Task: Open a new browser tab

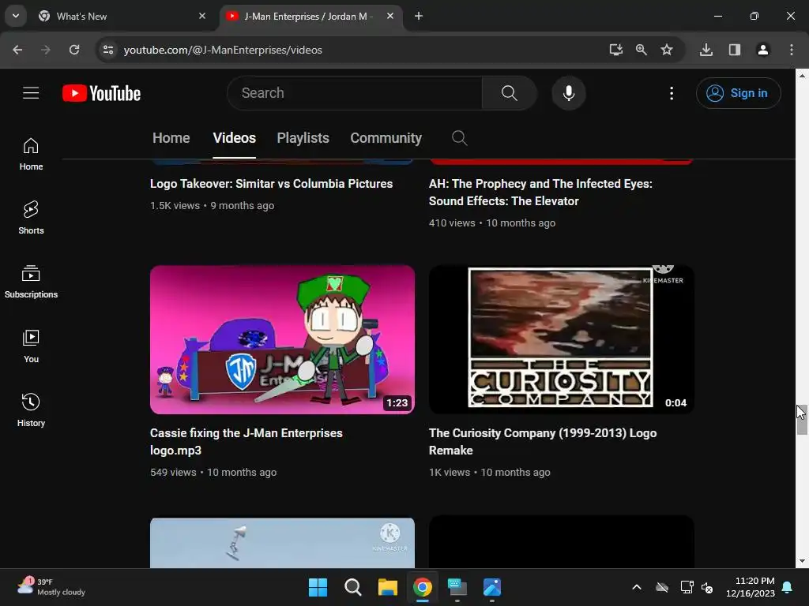Action: tap(419, 16)
